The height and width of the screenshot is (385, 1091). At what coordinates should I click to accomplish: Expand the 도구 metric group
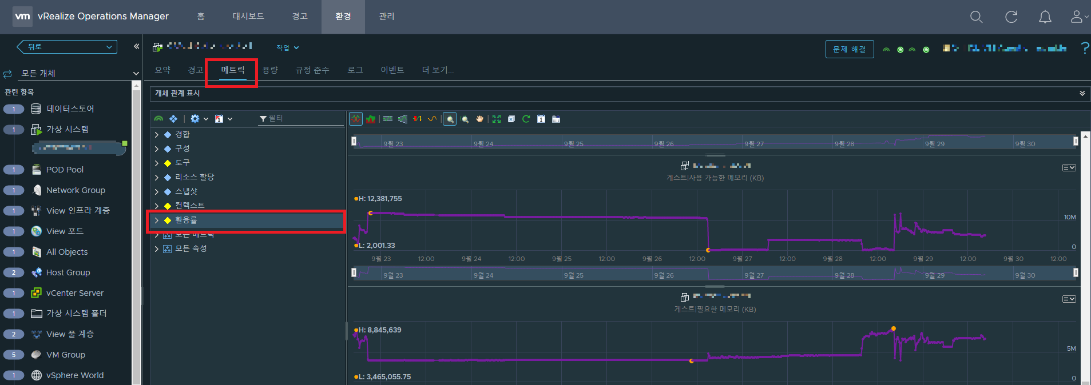pyautogui.click(x=157, y=163)
